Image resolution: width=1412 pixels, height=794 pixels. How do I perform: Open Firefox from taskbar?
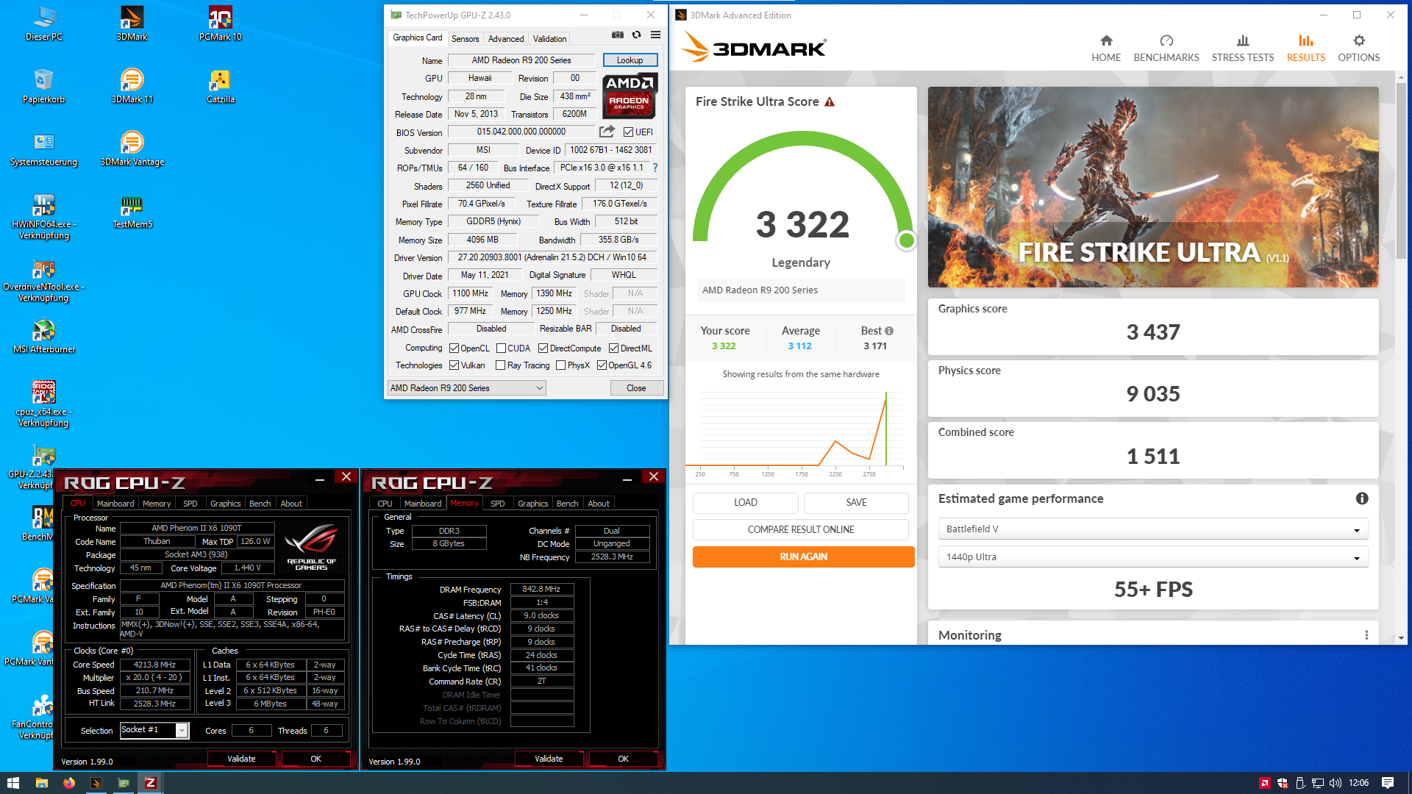68,783
